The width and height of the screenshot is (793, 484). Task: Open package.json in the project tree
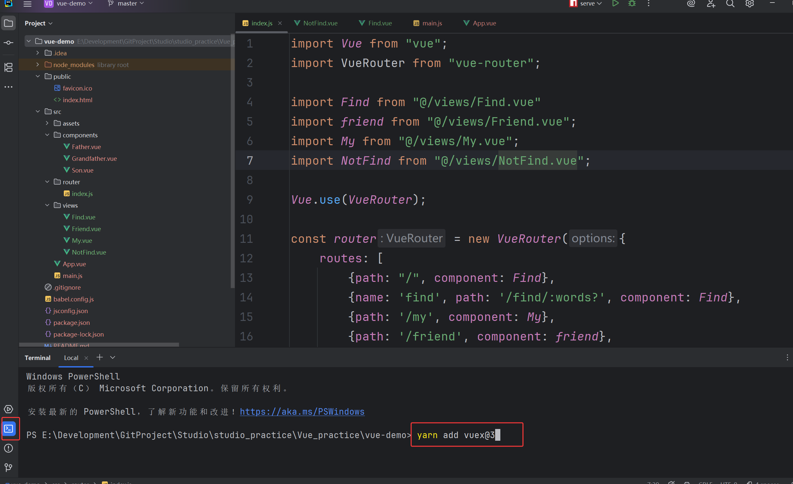[x=71, y=322]
